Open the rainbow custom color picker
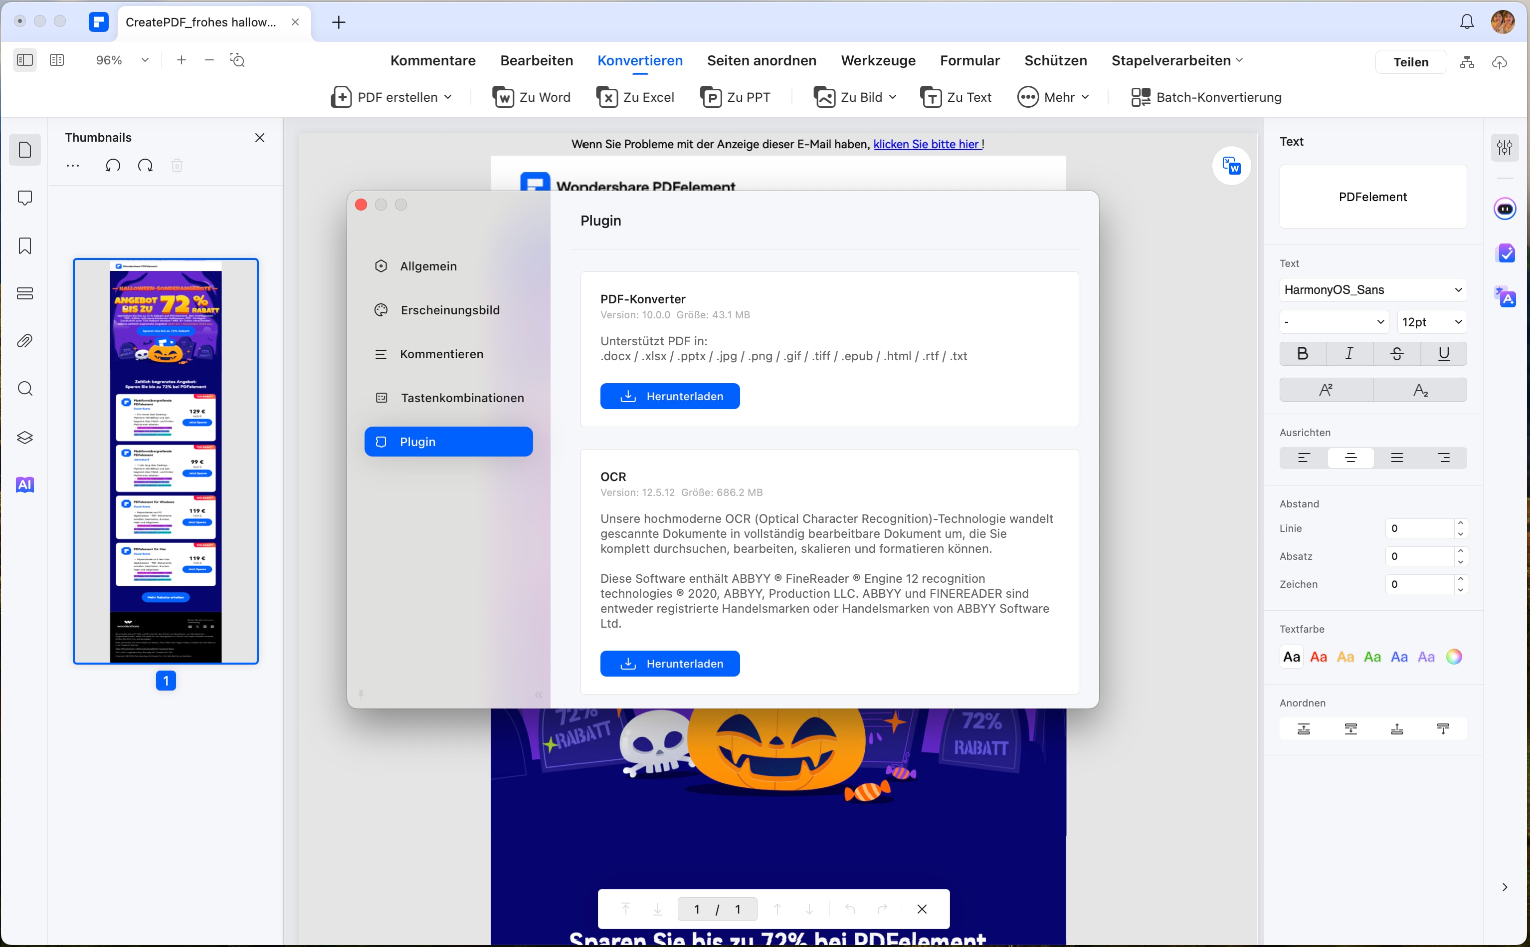This screenshot has height=947, width=1530. pos(1454,657)
